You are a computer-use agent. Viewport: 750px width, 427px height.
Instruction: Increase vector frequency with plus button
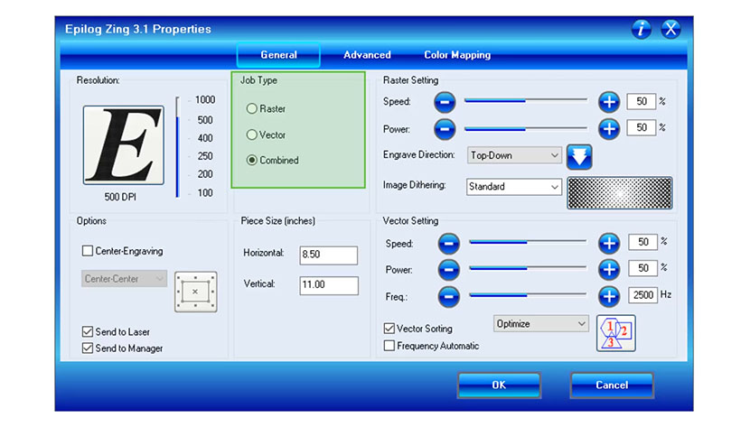(x=609, y=295)
